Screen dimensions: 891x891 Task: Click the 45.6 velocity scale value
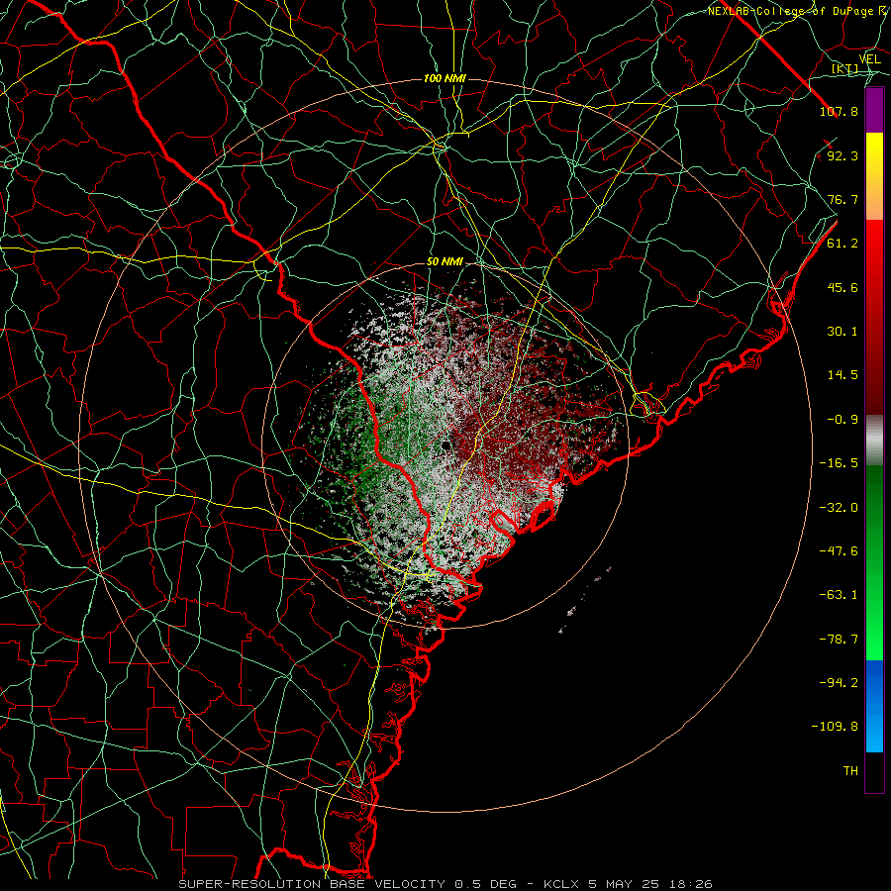click(842, 287)
